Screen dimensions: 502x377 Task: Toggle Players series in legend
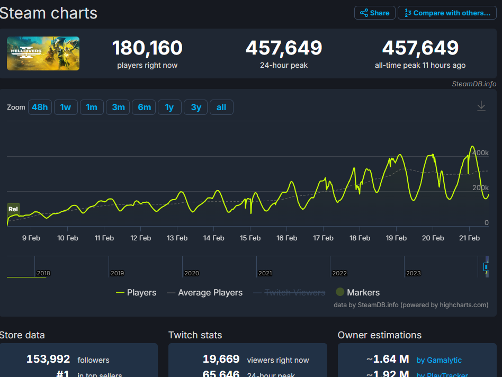[136, 292]
